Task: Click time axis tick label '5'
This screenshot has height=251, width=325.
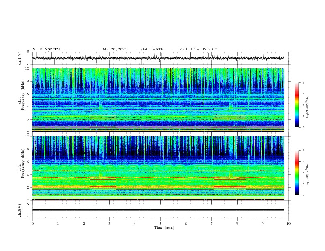Action: click(x=160, y=224)
